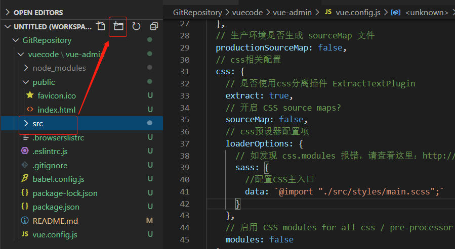455x249 pixels.
Task: Open index.html file
Action: [57, 110]
